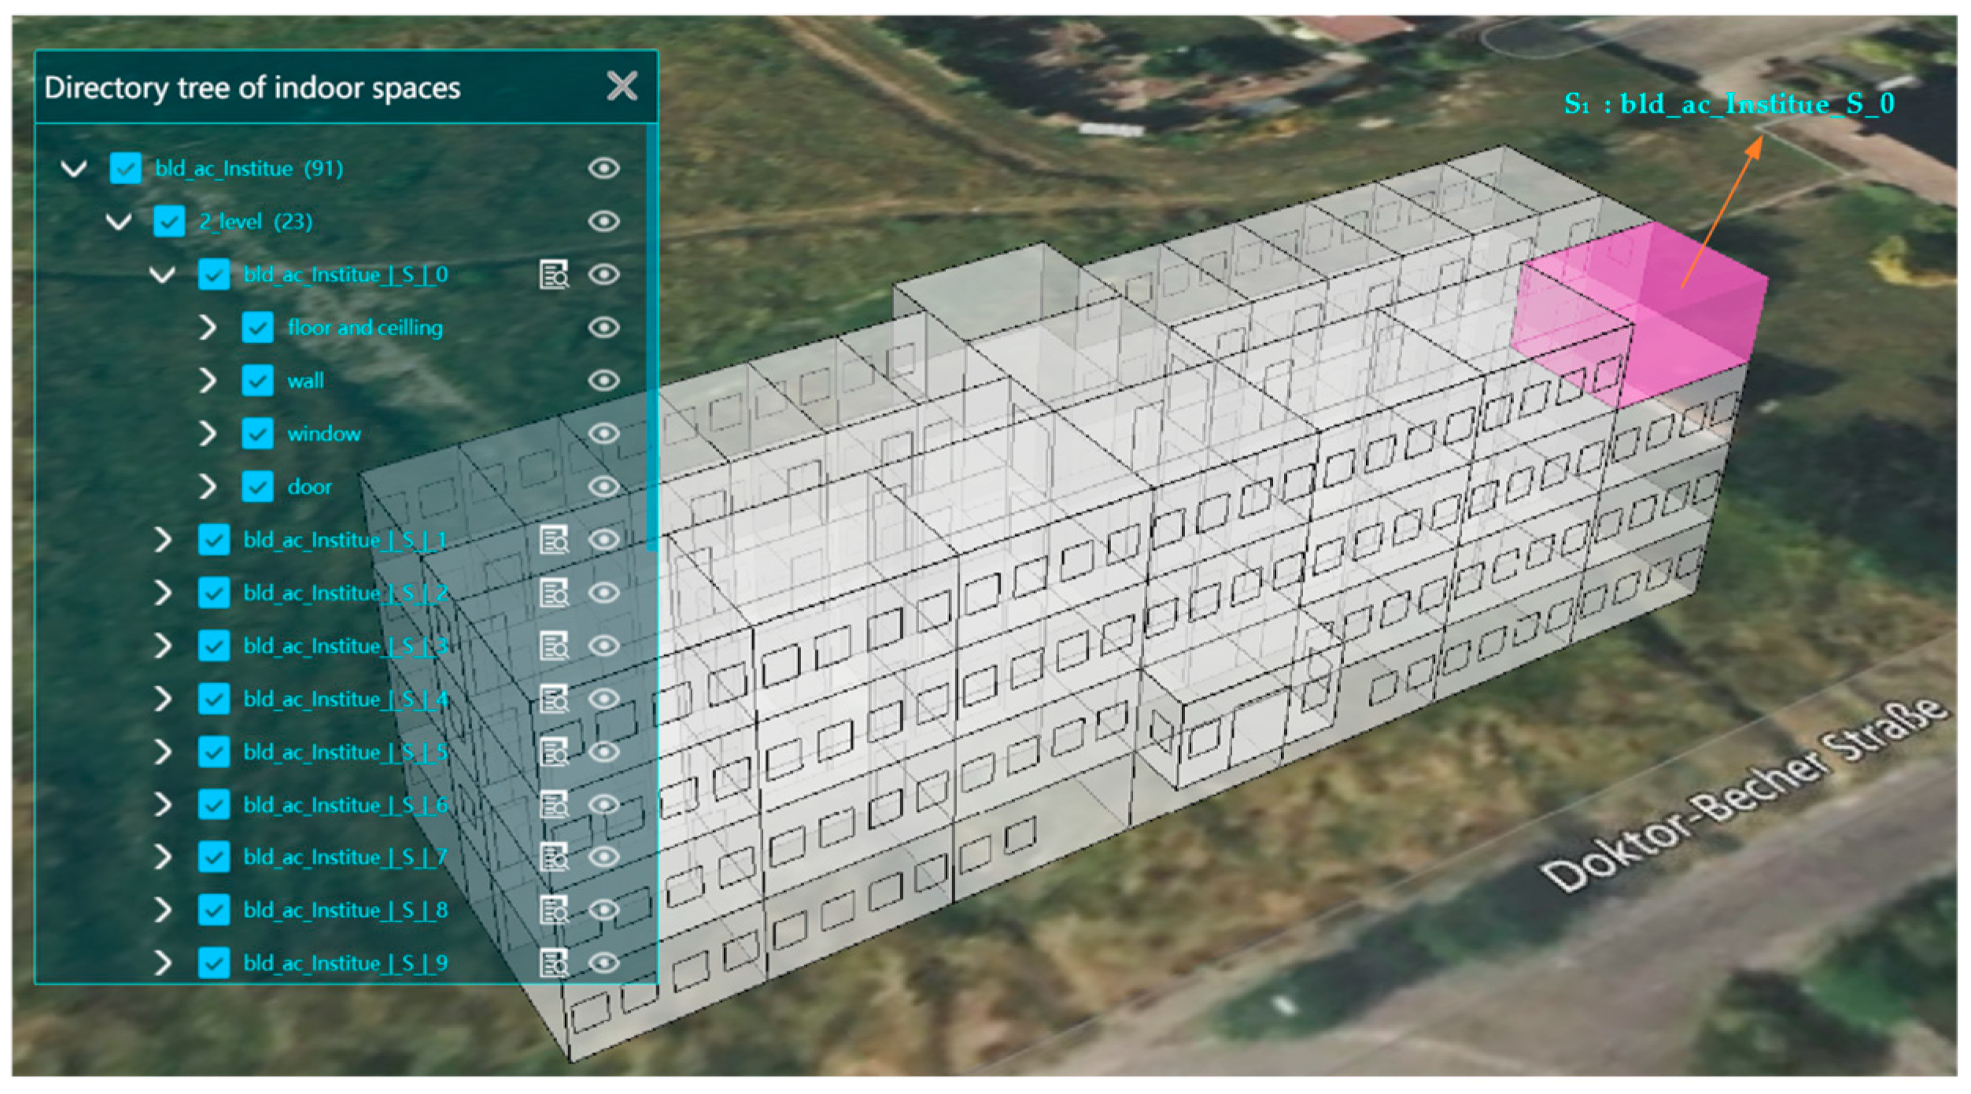Select floor and ceilling tree item
1971x1094 pixels.
pos(364,327)
